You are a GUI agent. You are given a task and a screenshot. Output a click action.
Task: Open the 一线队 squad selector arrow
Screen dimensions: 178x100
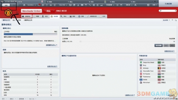53,11
